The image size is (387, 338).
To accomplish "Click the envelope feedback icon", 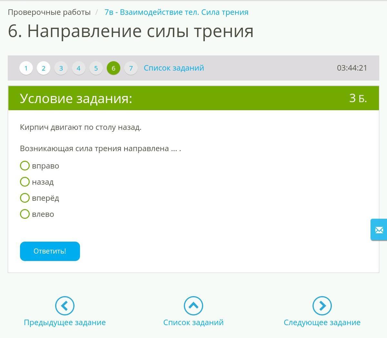I will point(379,230).
